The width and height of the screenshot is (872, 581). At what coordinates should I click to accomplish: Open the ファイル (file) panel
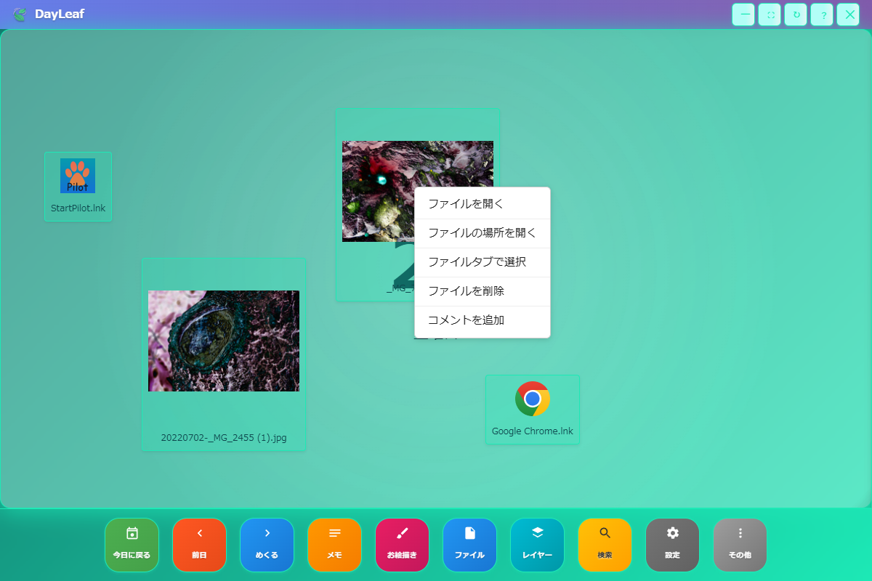469,545
